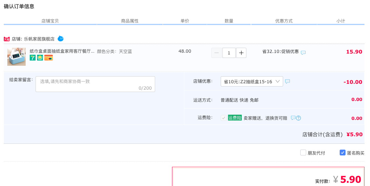Screen dimensions: 370x186
Task: Click the tissue box product thumbnail
Action: coord(16,57)
